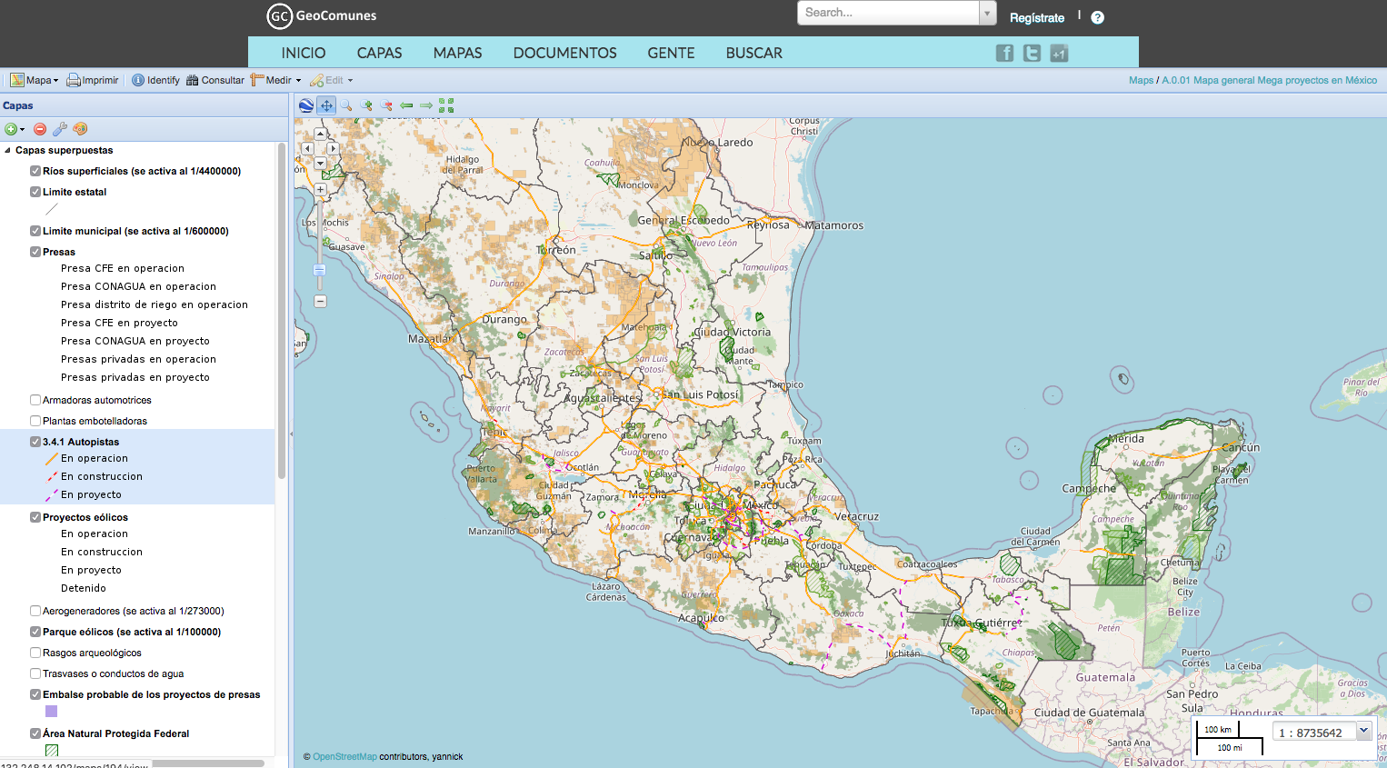Image resolution: width=1387 pixels, height=768 pixels.
Task: Uncheck Límite estatal layer
Action: point(35,192)
